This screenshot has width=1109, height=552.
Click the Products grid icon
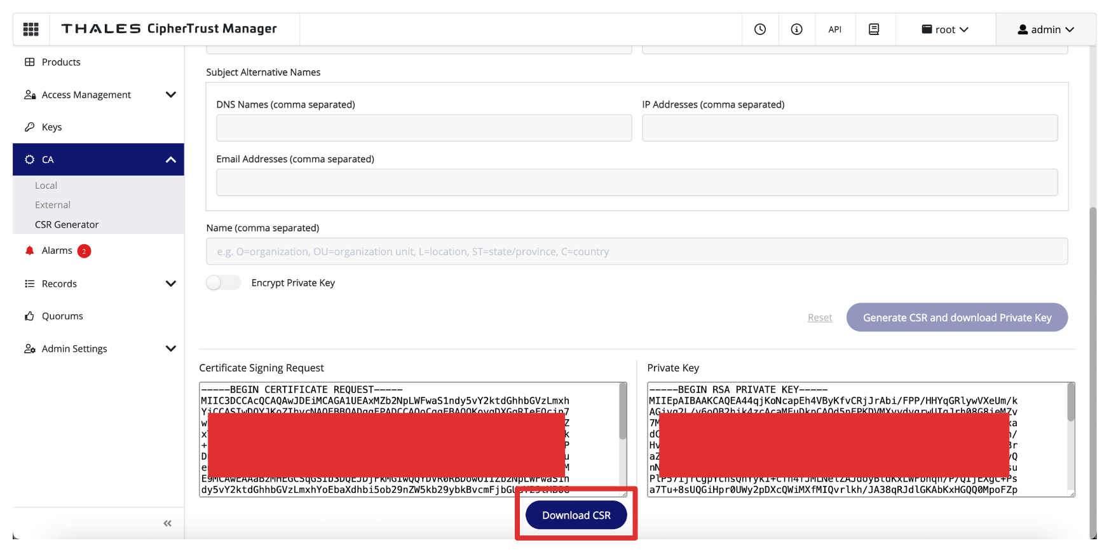29,62
